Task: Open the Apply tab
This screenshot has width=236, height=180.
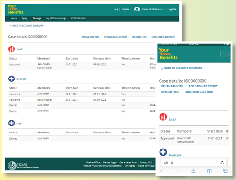Action: click(x=25, y=18)
